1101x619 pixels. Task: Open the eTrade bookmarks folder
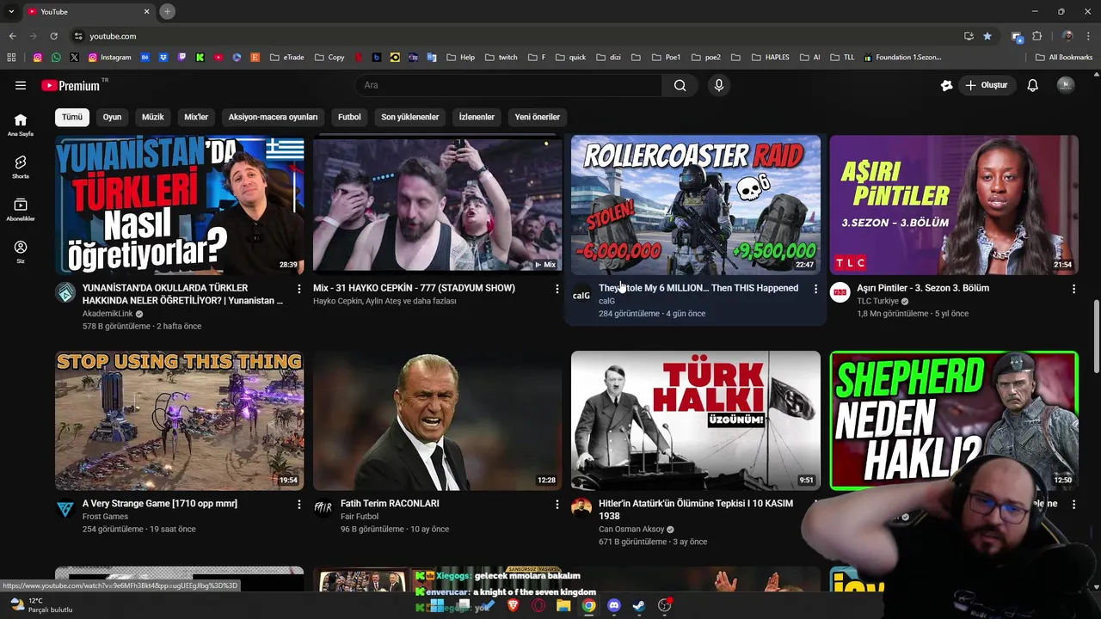click(x=286, y=58)
